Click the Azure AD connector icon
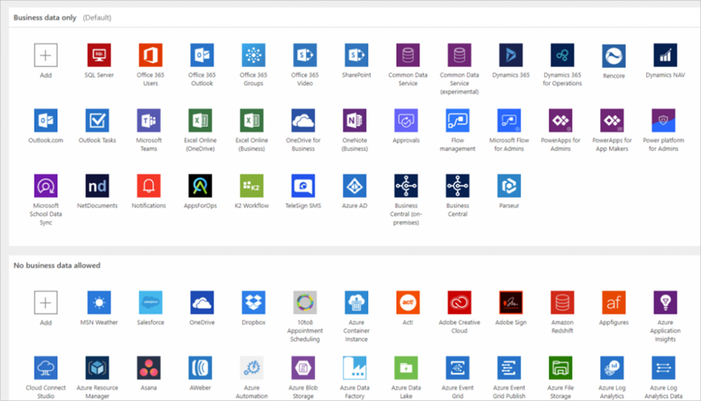The height and width of the screenshot is (401, 701). coord(355,186)
